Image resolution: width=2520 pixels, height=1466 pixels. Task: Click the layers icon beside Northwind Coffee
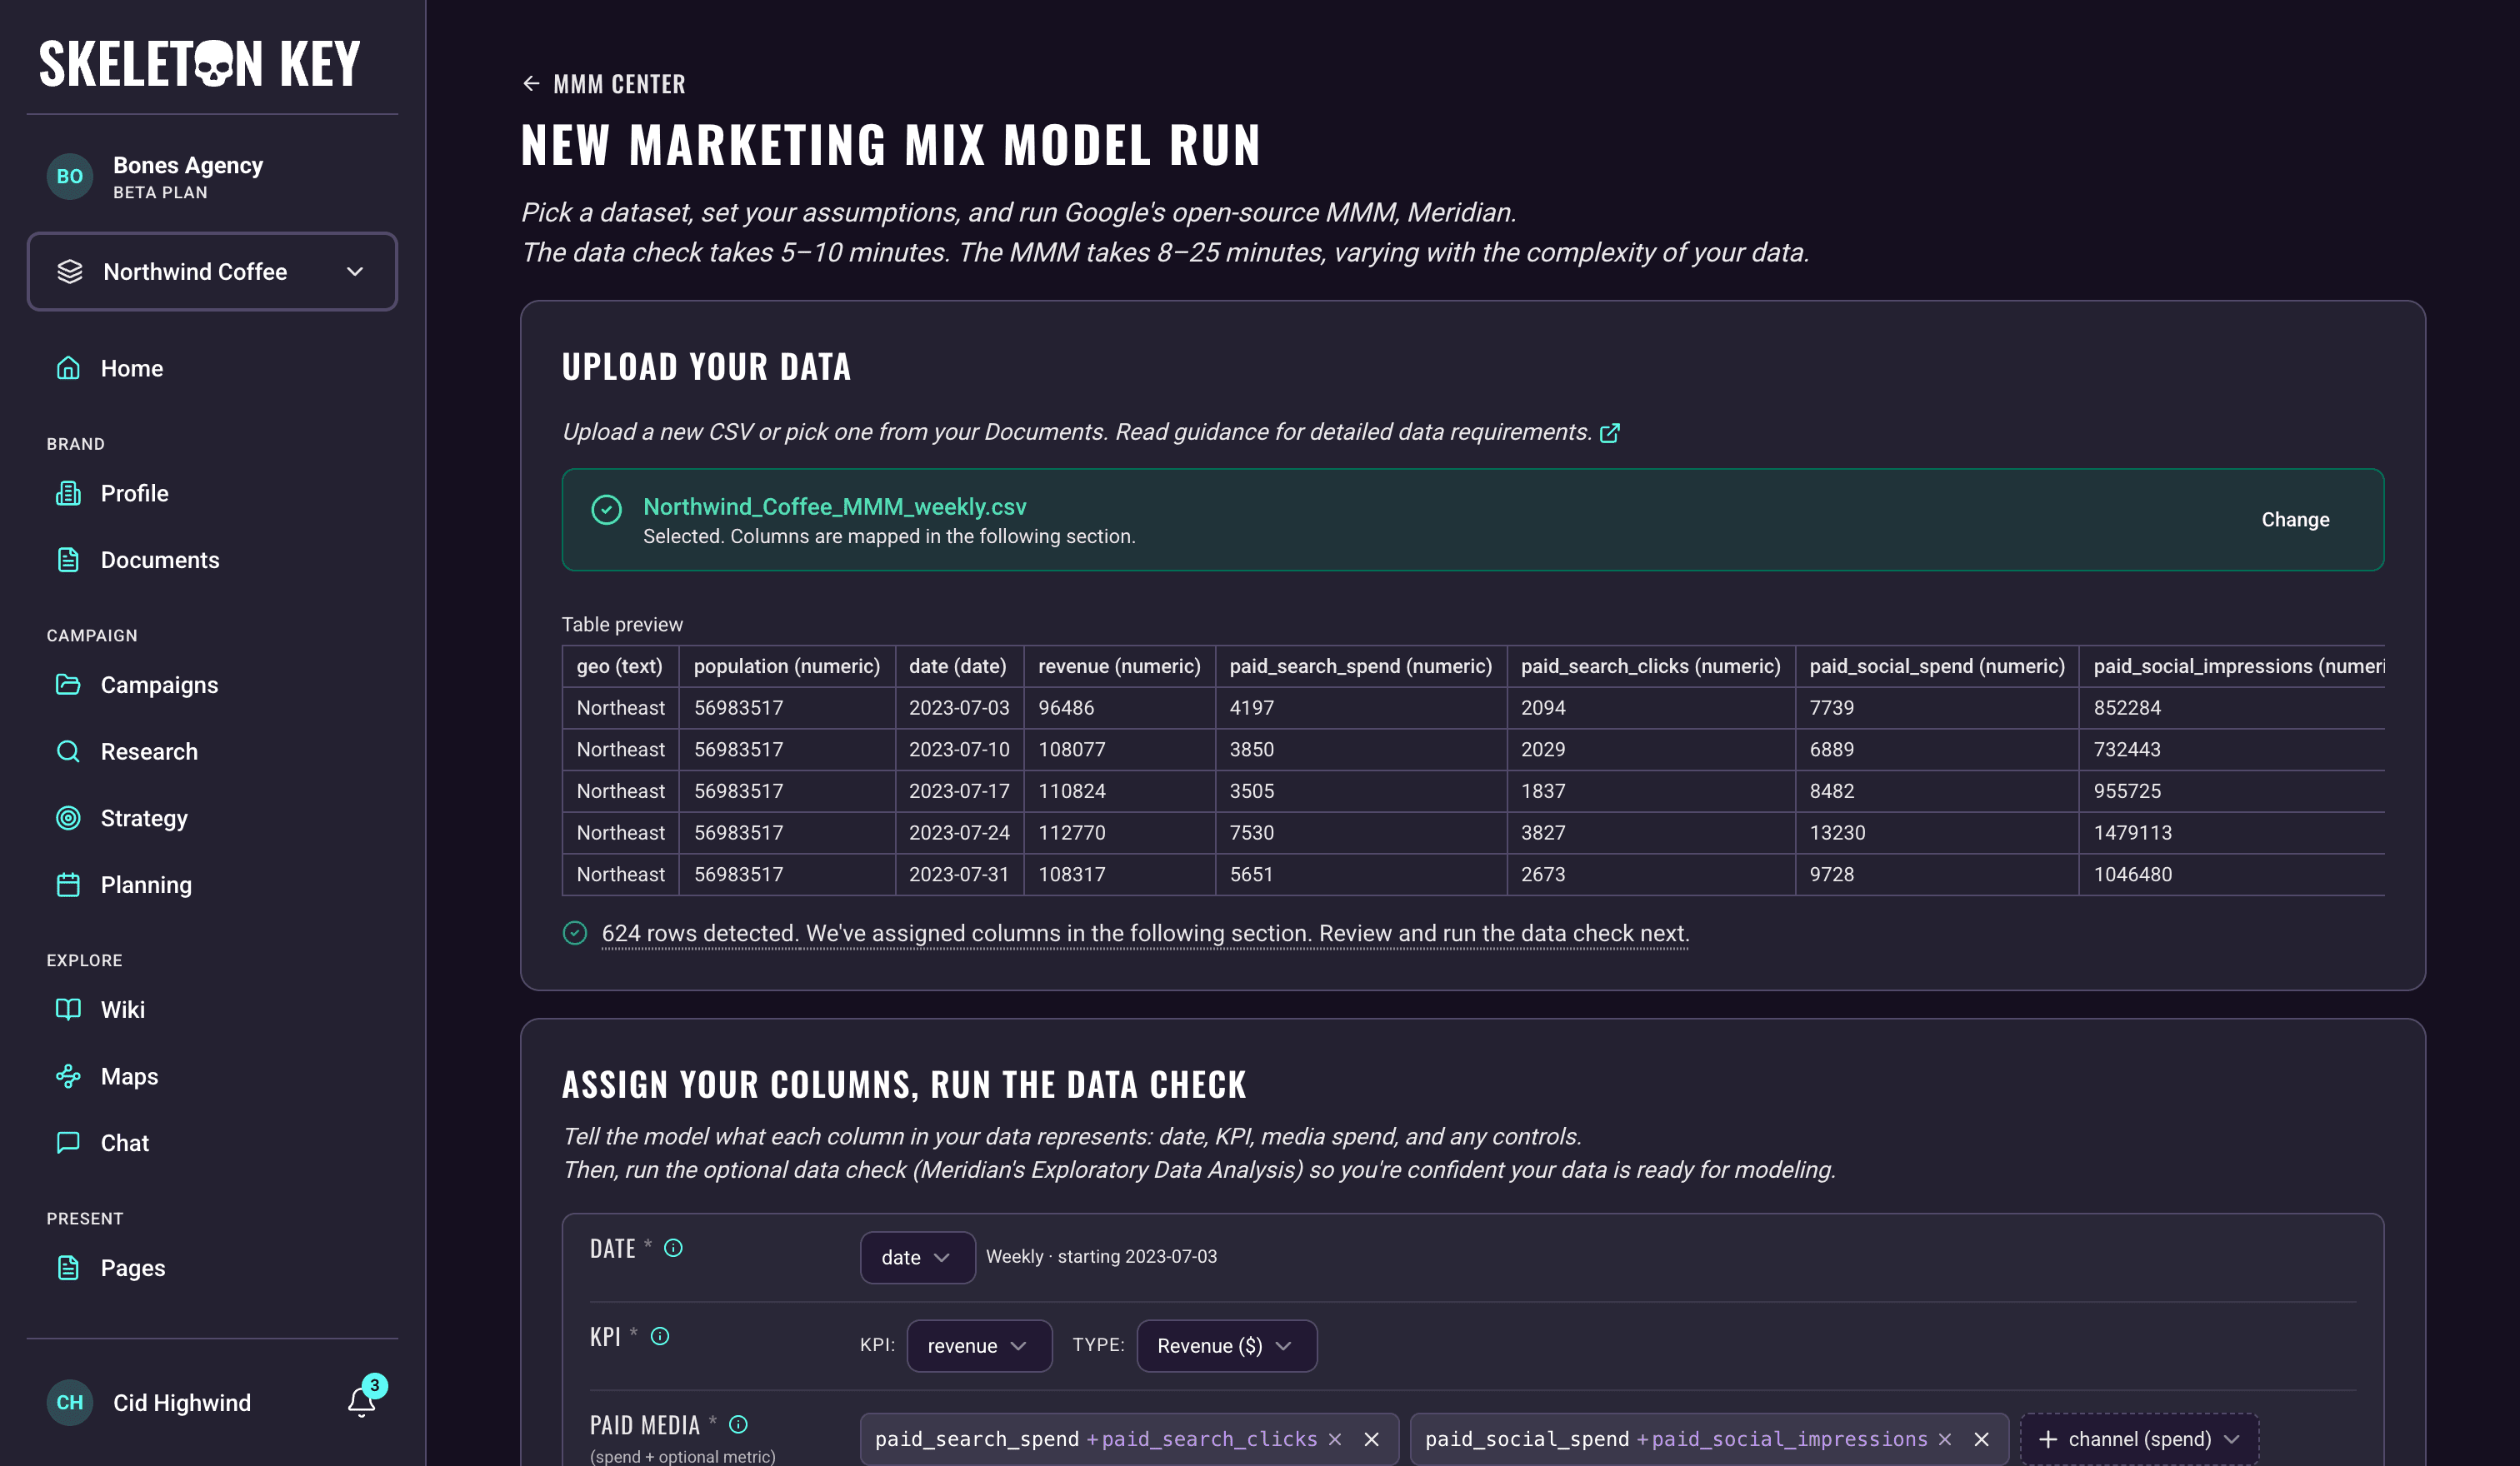[x=70, y=272]
